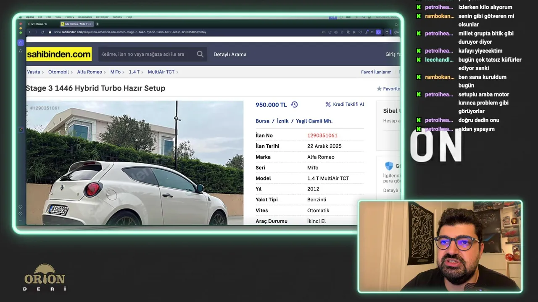Screen dimensions: 538x302
Task: Click the Alfa Romeo breadcrumb
Action: (x=90, y=72)
